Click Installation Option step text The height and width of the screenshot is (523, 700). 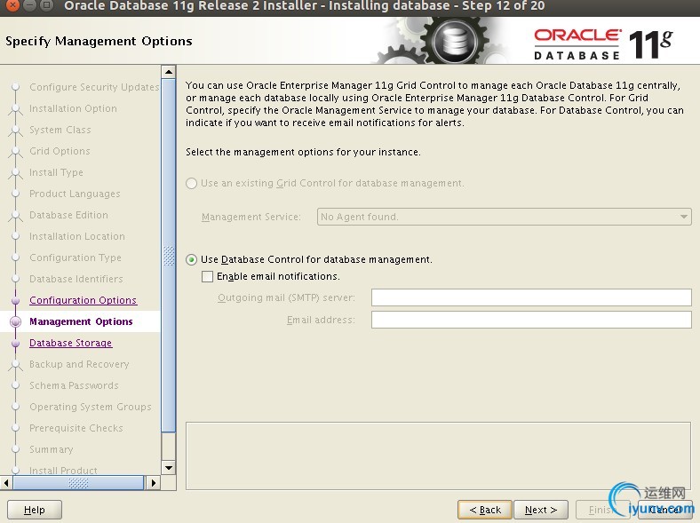coord(73,108)
